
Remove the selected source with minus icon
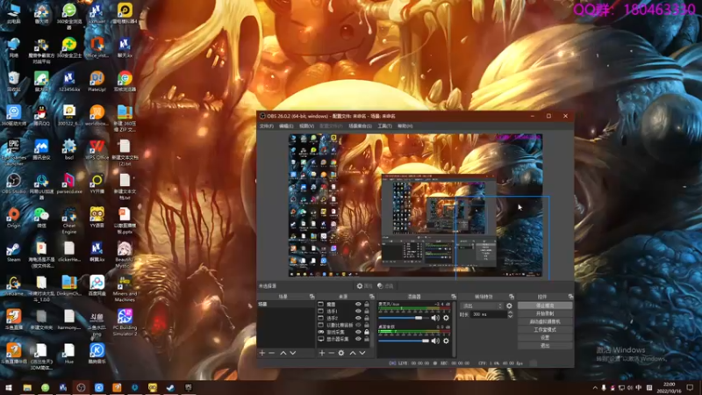pos(332,354)
